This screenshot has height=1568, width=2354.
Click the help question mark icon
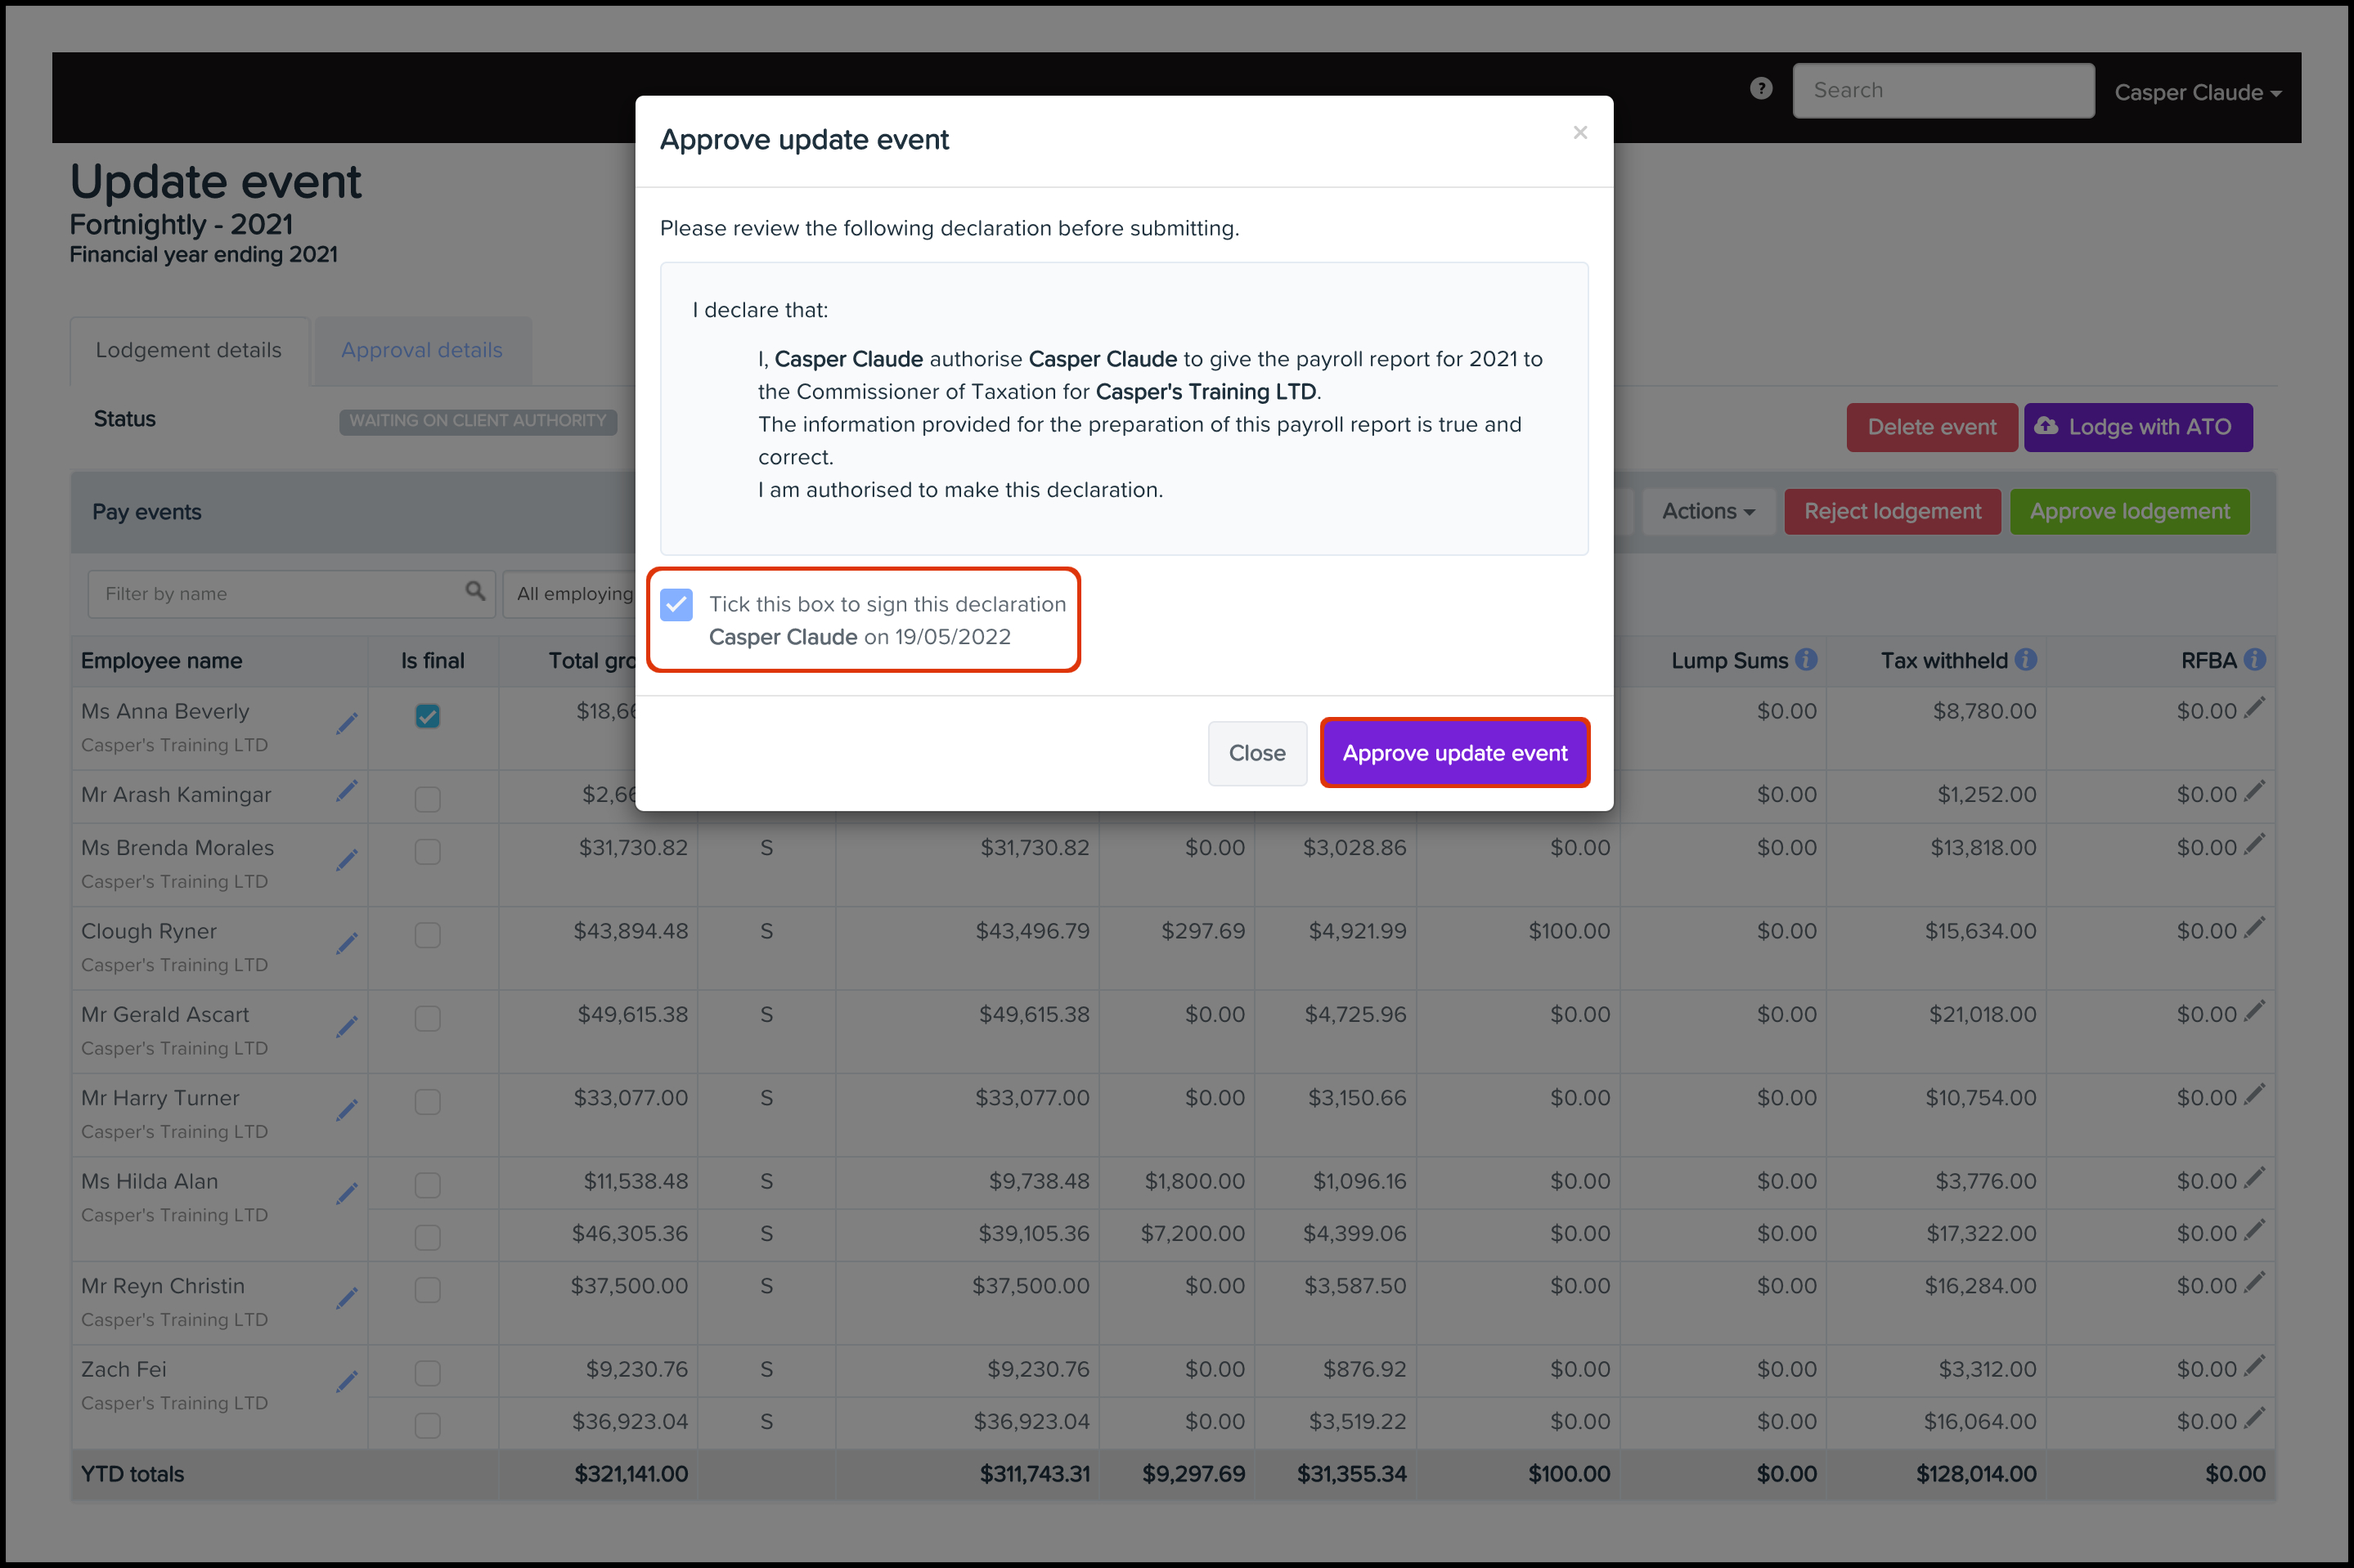point(1761,89)
